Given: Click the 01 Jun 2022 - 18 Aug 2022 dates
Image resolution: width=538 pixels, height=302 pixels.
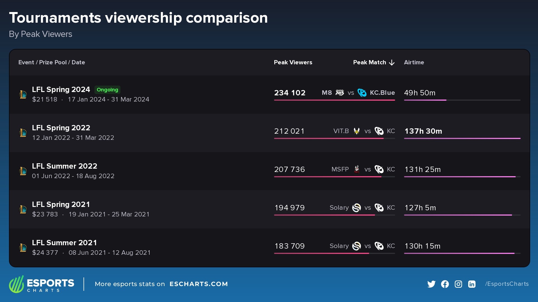Looking at the screenshot, I should click(x=73, y=176).
